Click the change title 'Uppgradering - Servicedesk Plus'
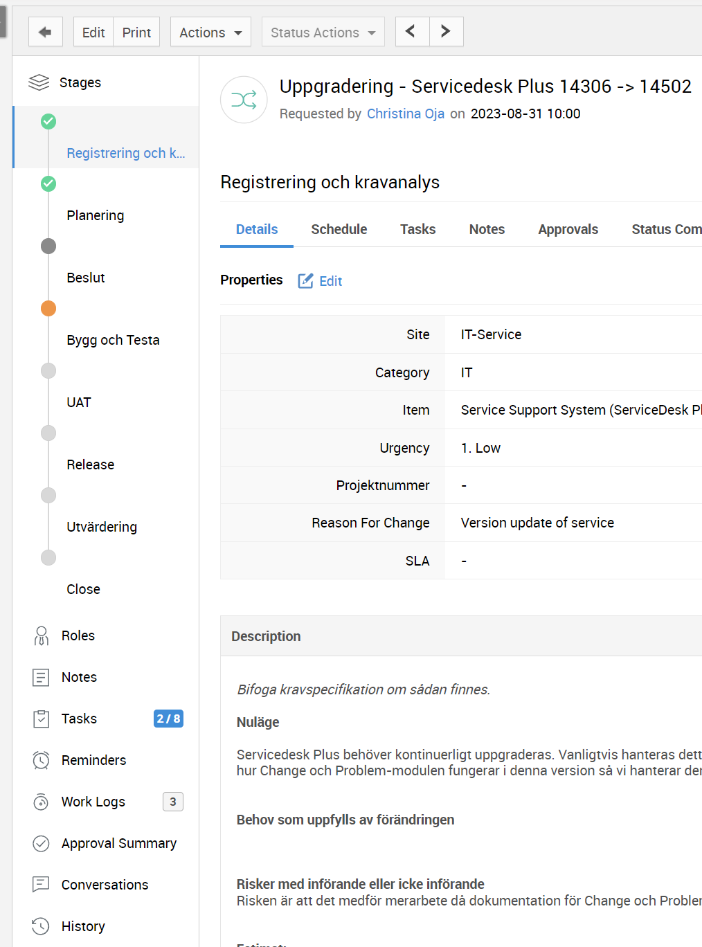 pyautogui.click(x=485, y=87)
